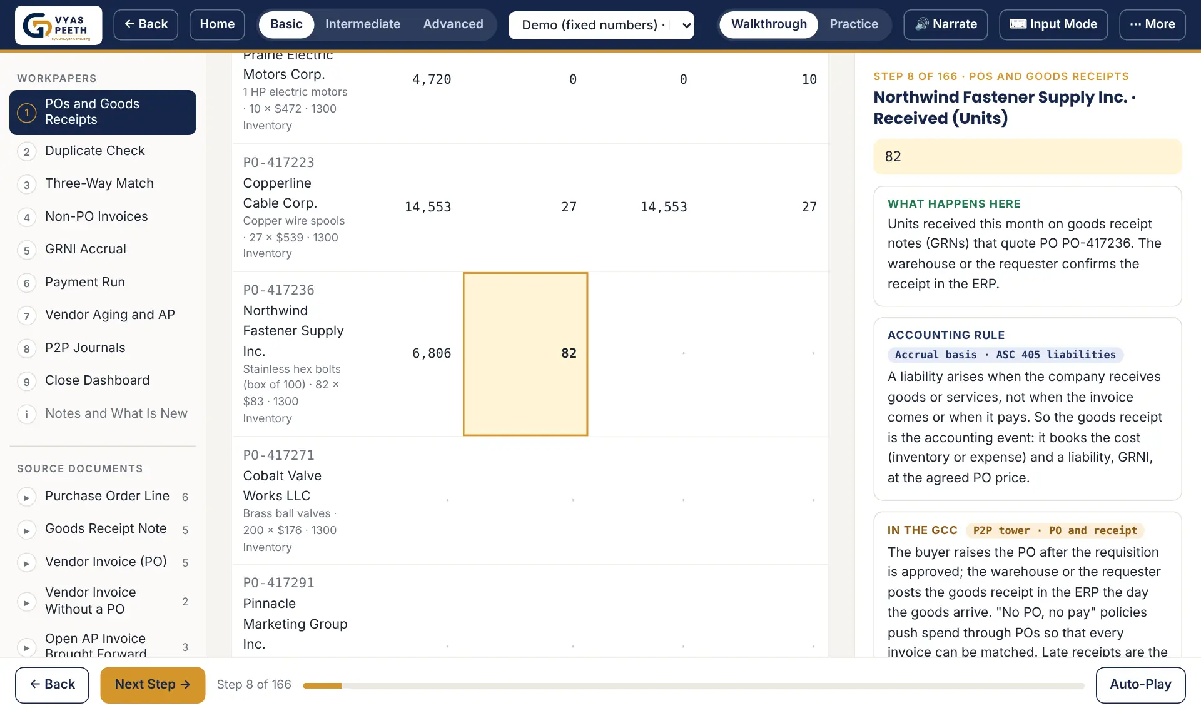Click the PO-417223 Copperline Cable Corp. row
Image resolution: width=1201 pixels, height=713 pixels.
pos(530,208)
